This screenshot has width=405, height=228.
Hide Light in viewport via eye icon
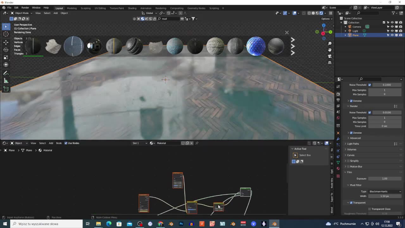(x=392, y=31)
